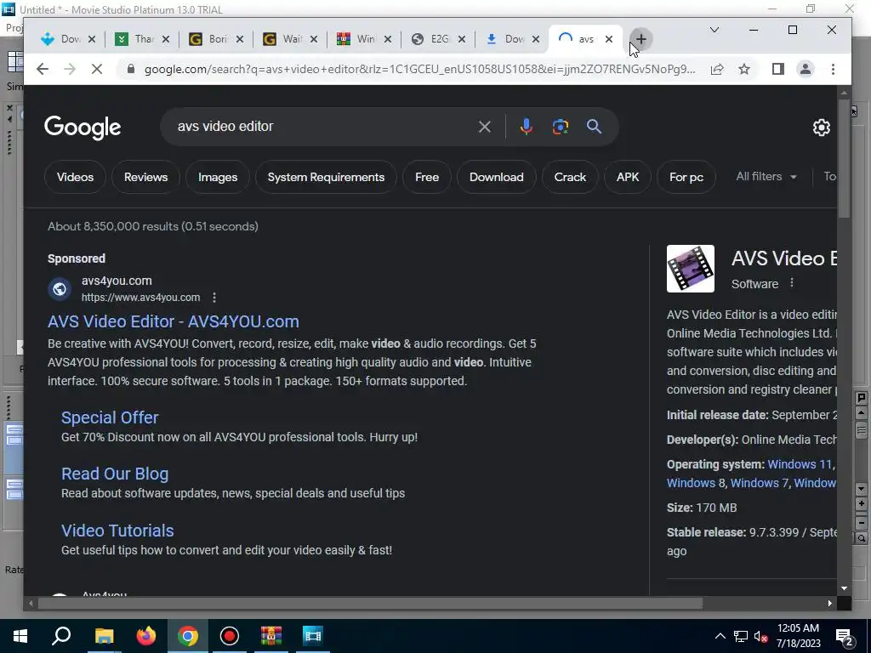The width and height of the screenshot is (871, 653).
Task: Click the Chrome address bar URL
Action: [419, 69]
